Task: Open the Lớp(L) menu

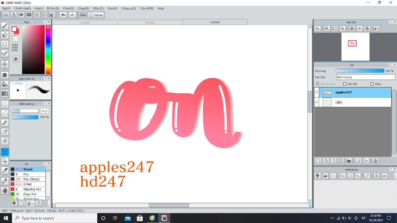Action: coord(39,9)
